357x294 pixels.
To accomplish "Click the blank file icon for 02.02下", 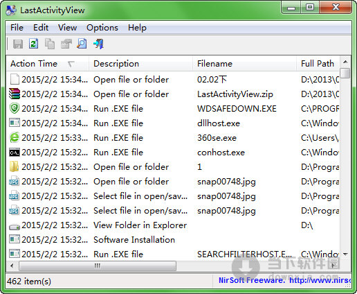I will (x=15, y=80).
